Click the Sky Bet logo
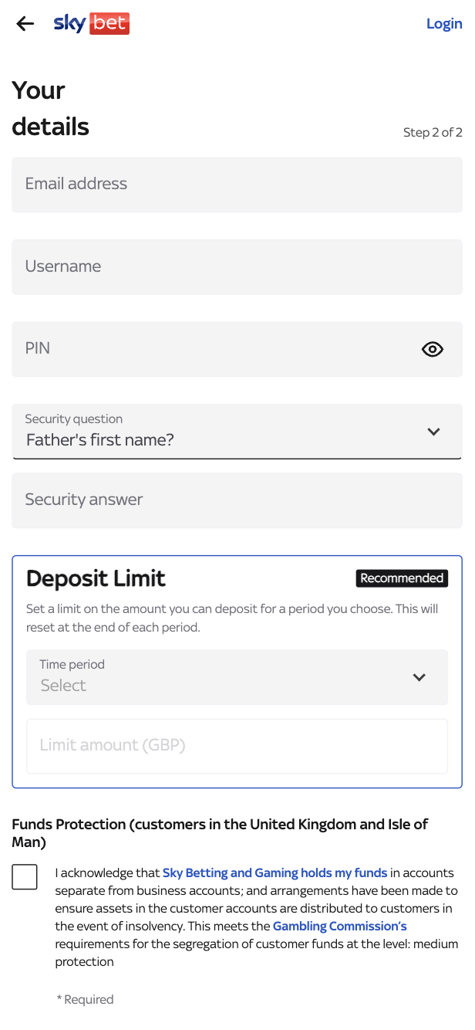Viewport: 475px width, 1030px height. pos(91,24)
